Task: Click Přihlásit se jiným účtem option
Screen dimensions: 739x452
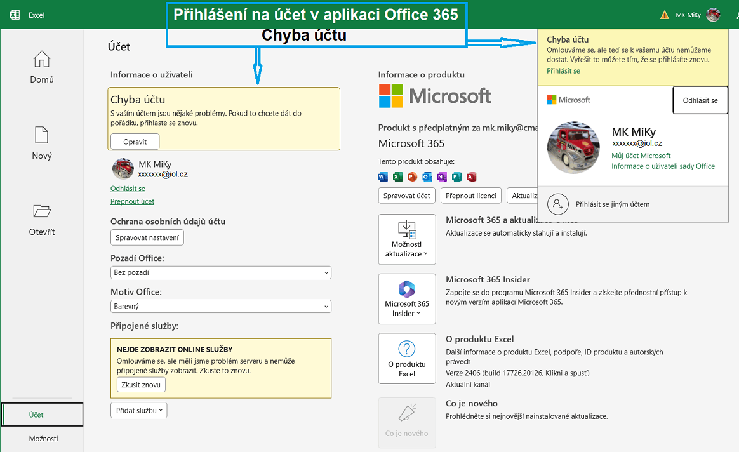Action: [633, 204]
